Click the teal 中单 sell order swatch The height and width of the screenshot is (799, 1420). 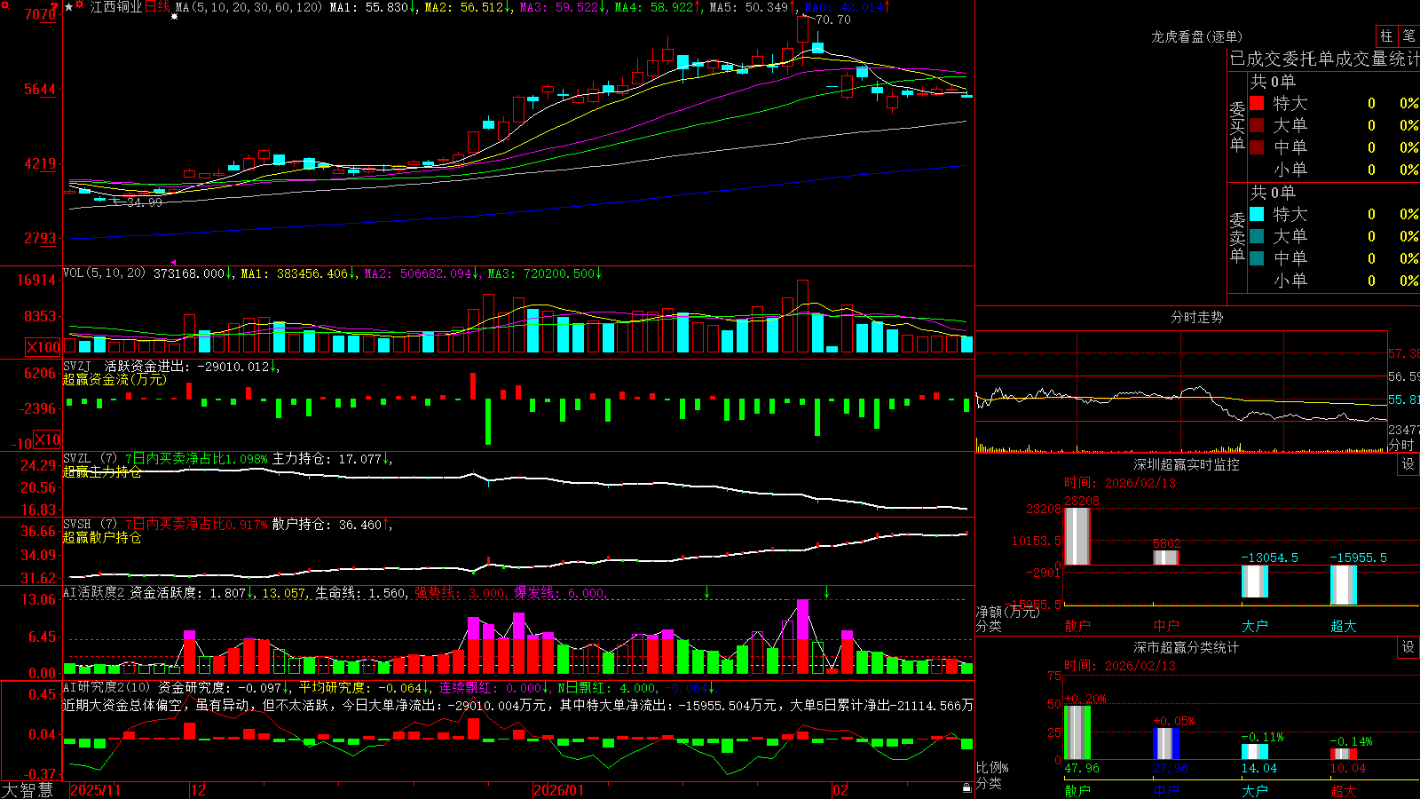tap(1257, 258)
